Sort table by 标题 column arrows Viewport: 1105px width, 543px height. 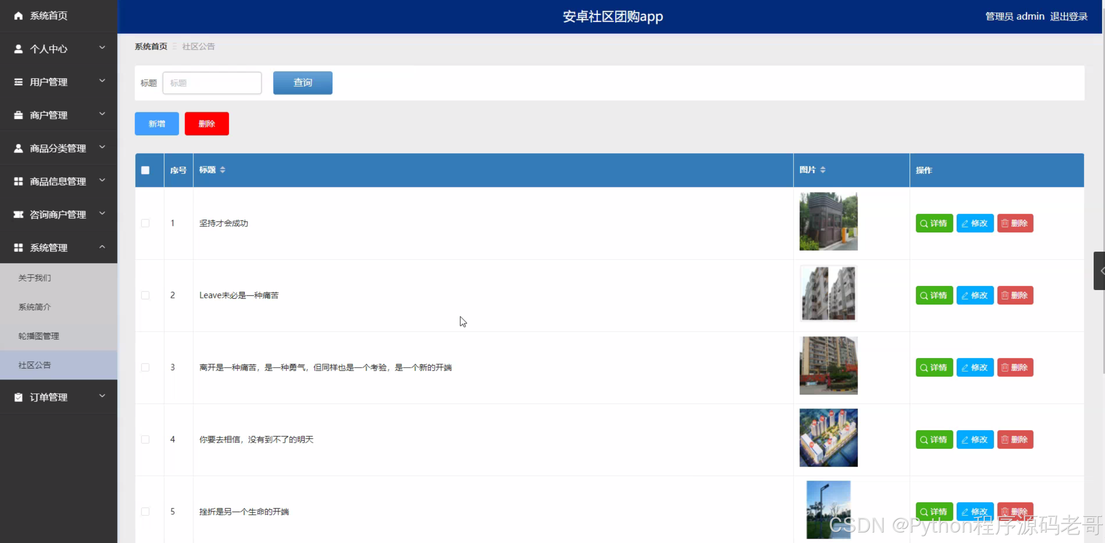click(x=222, y=170)
